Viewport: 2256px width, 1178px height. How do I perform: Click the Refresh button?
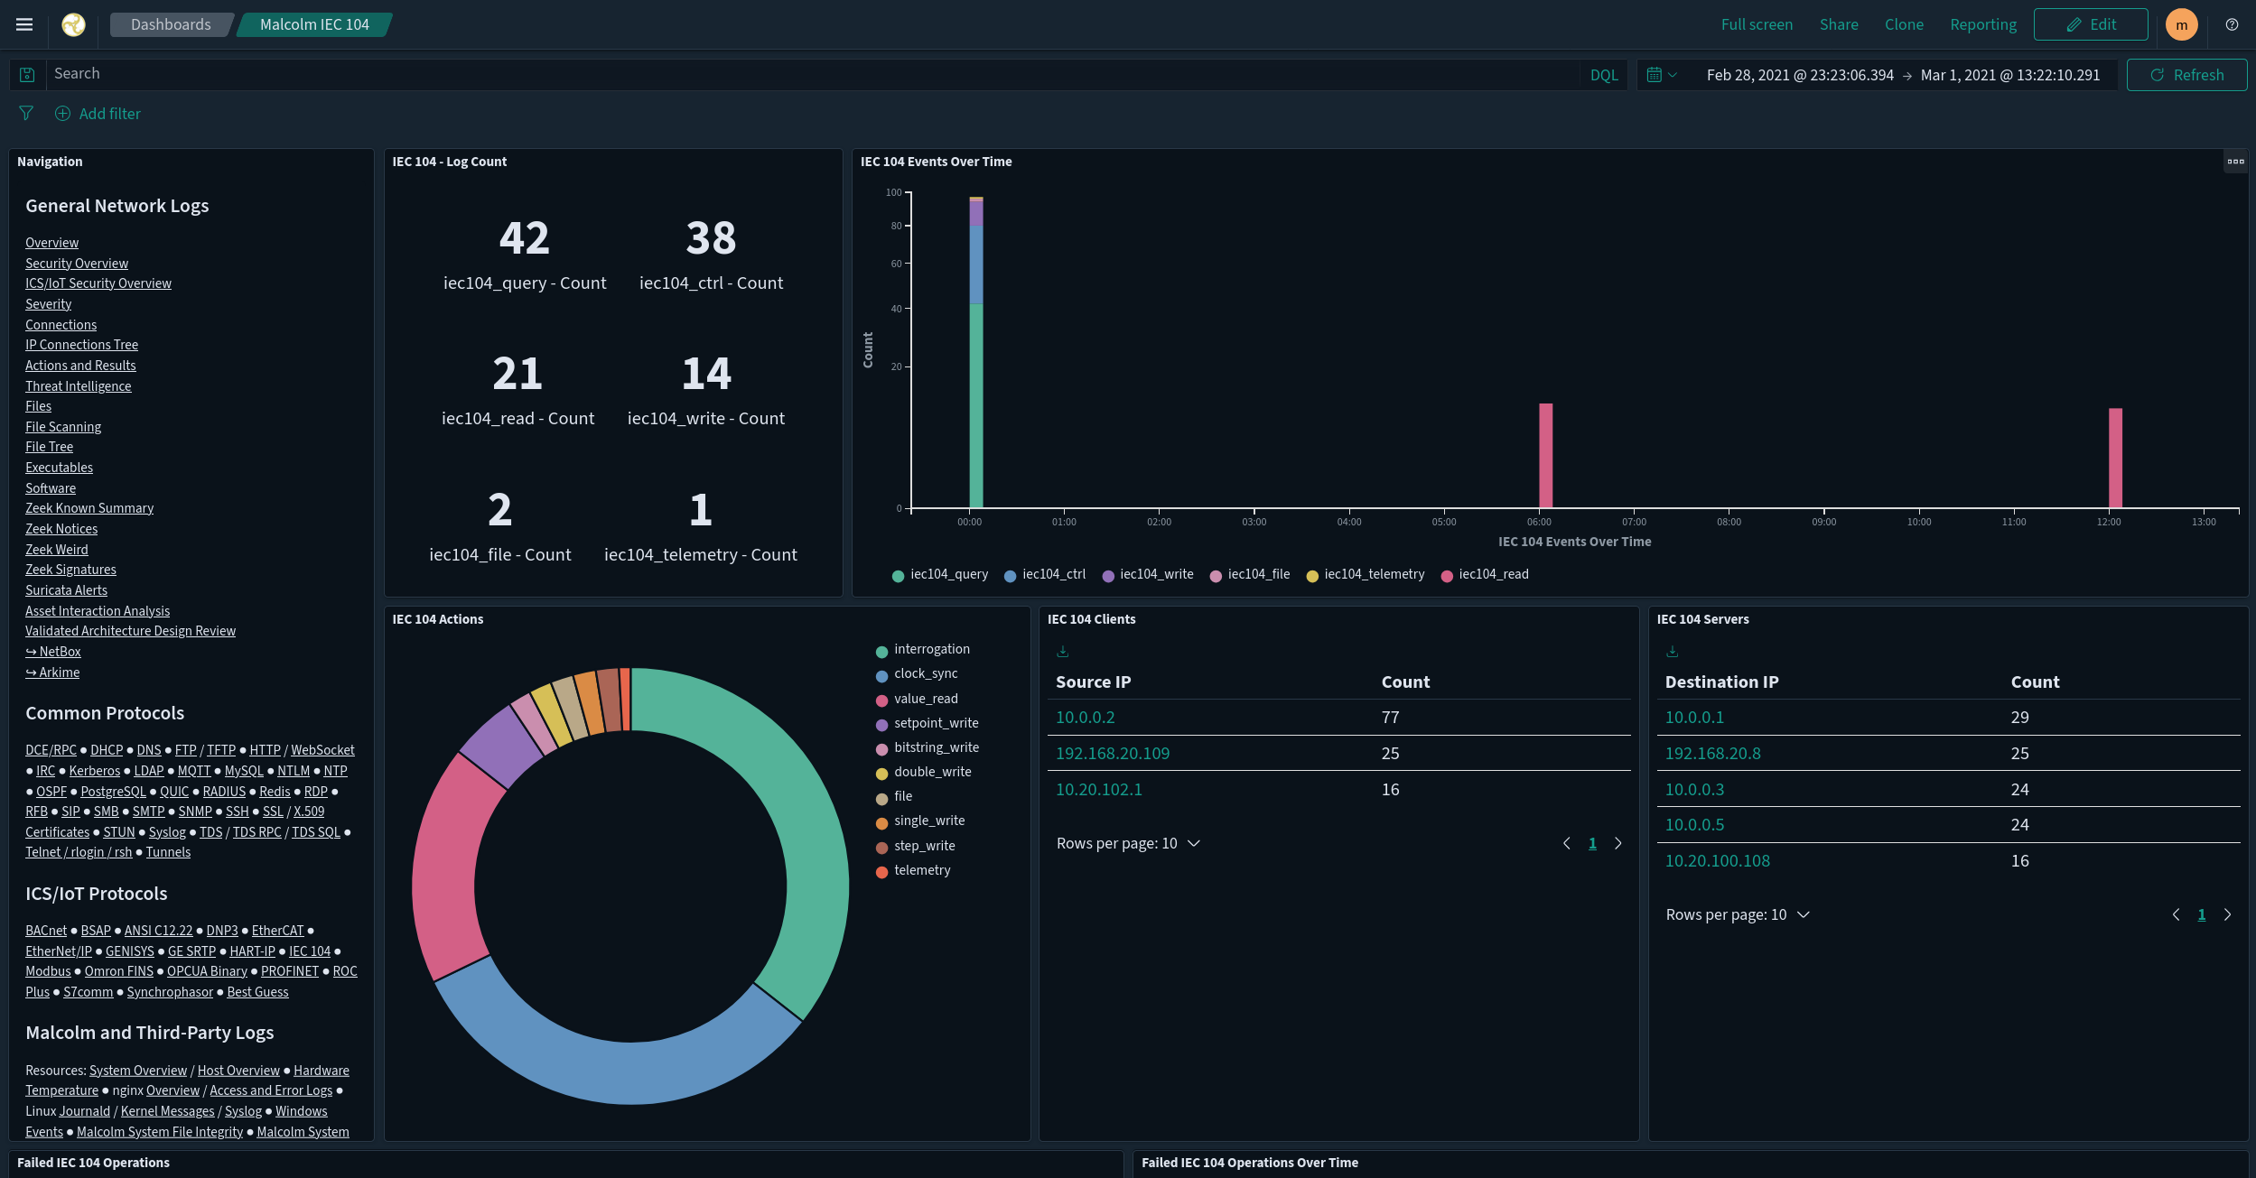tap(2186, 75)
